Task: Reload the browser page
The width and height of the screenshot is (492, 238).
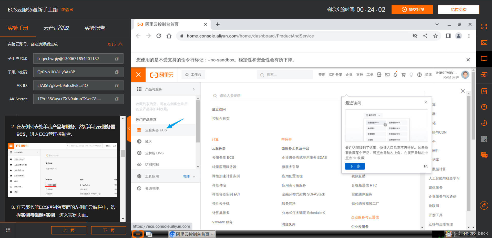Action: pos(159,36)
